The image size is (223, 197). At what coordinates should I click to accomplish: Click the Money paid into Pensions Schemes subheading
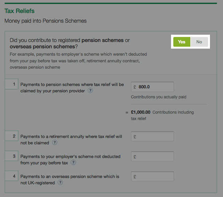point(45,21)
